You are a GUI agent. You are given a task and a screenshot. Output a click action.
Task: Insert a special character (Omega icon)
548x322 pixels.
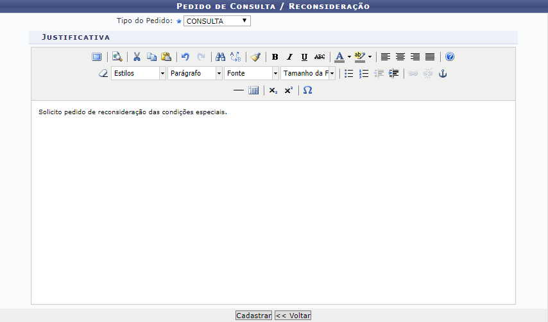tap(308, 90)
